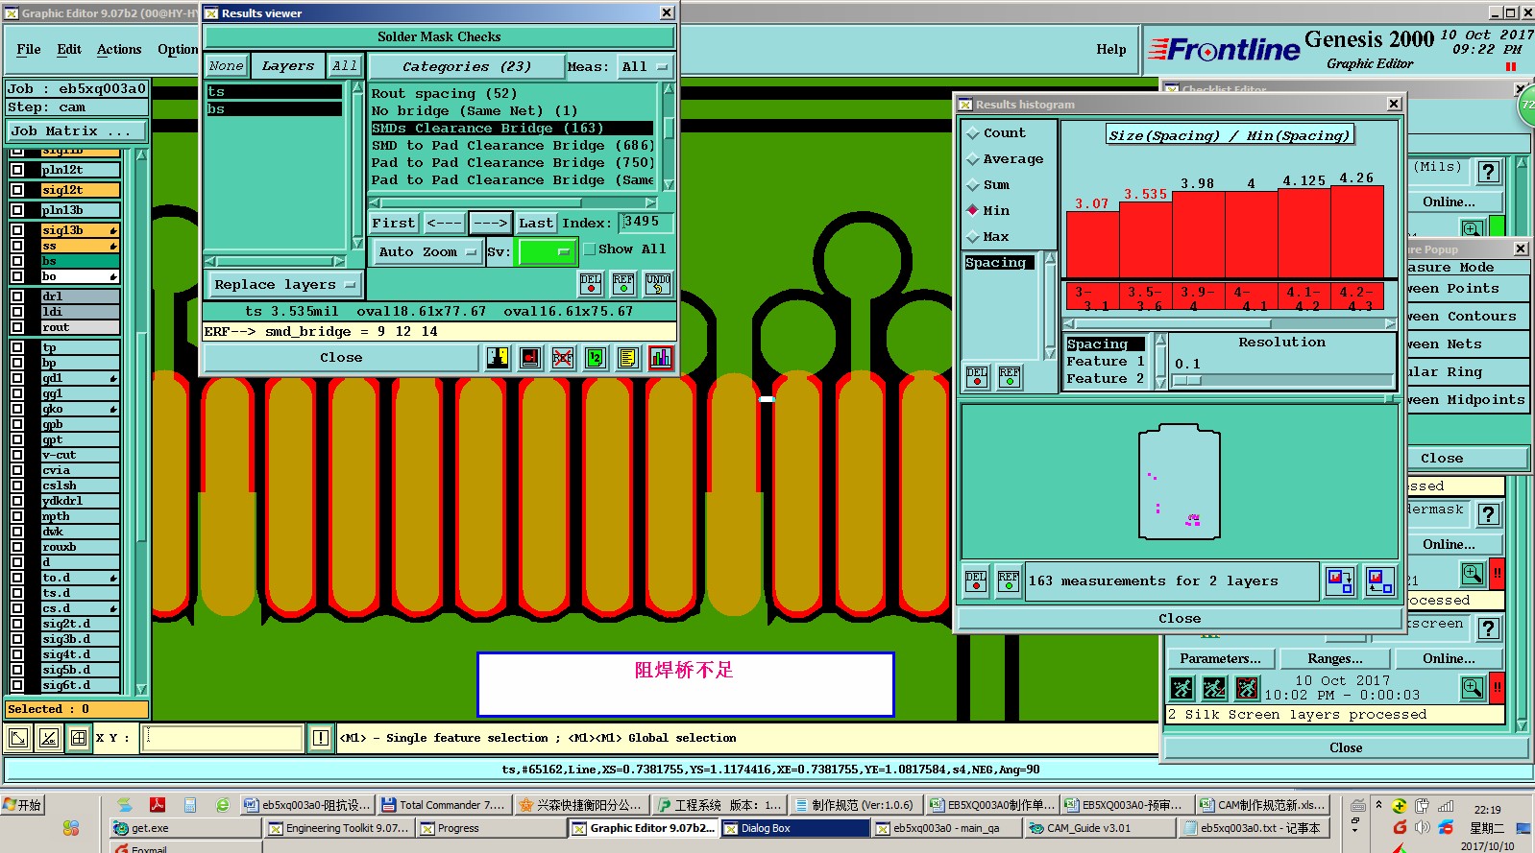Click DEL icon under histogram Spacing list

[x=977, y=377]
